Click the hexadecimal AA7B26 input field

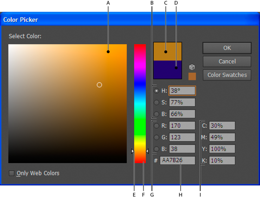[177, 160]
